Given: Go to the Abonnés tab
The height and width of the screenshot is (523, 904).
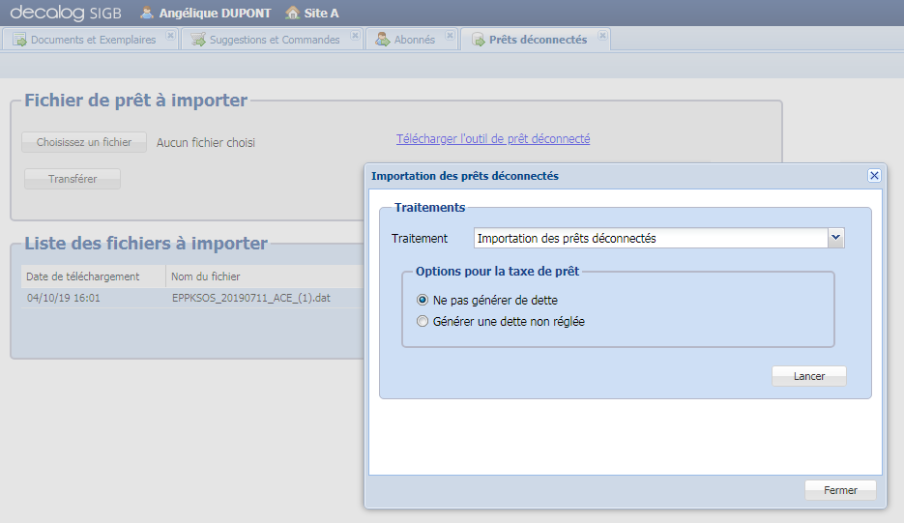Looking at the screenshot, I should [x=414, y=40].
